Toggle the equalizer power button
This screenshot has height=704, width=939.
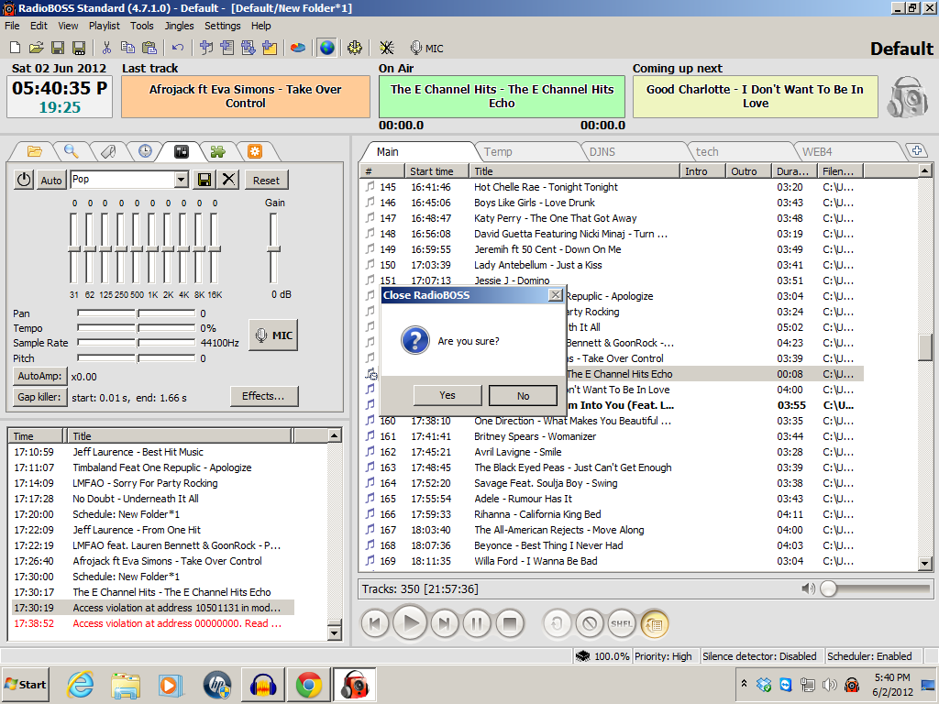pos(24,180)
